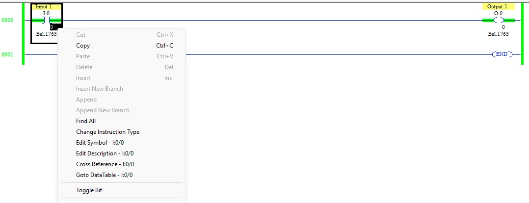Click the Cut menu entry
This screenshot has width=529, height=203.
click(x=80, y=35)
